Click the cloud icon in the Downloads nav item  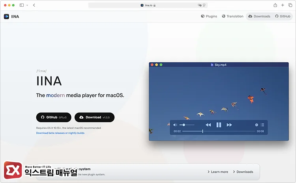pos(250,16)
